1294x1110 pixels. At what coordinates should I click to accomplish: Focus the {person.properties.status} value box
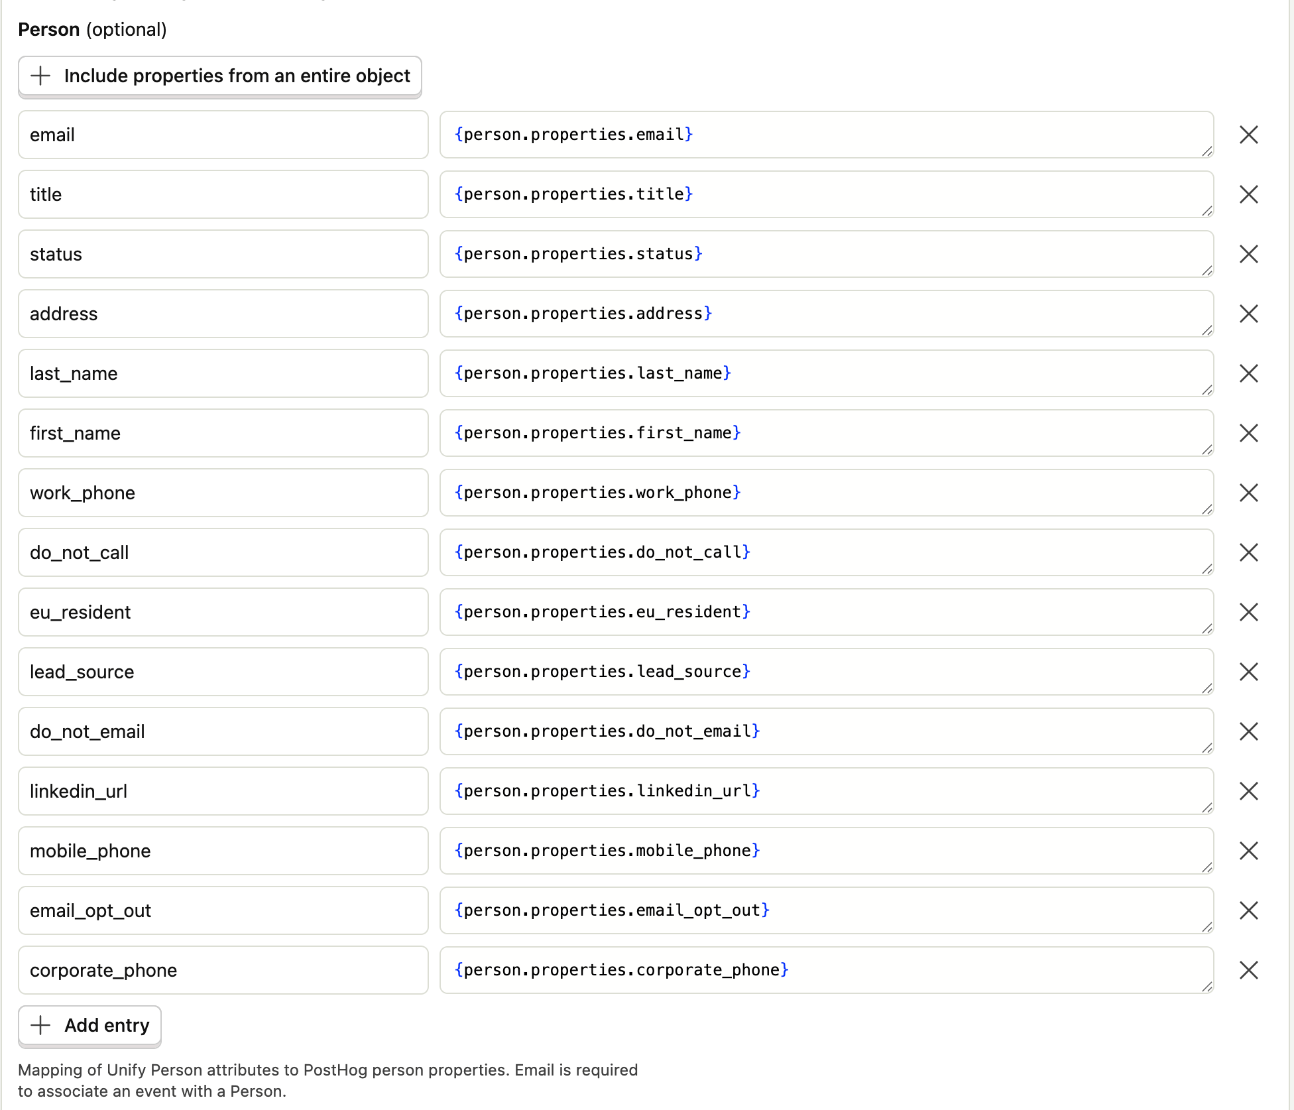[x=827, y=254]
